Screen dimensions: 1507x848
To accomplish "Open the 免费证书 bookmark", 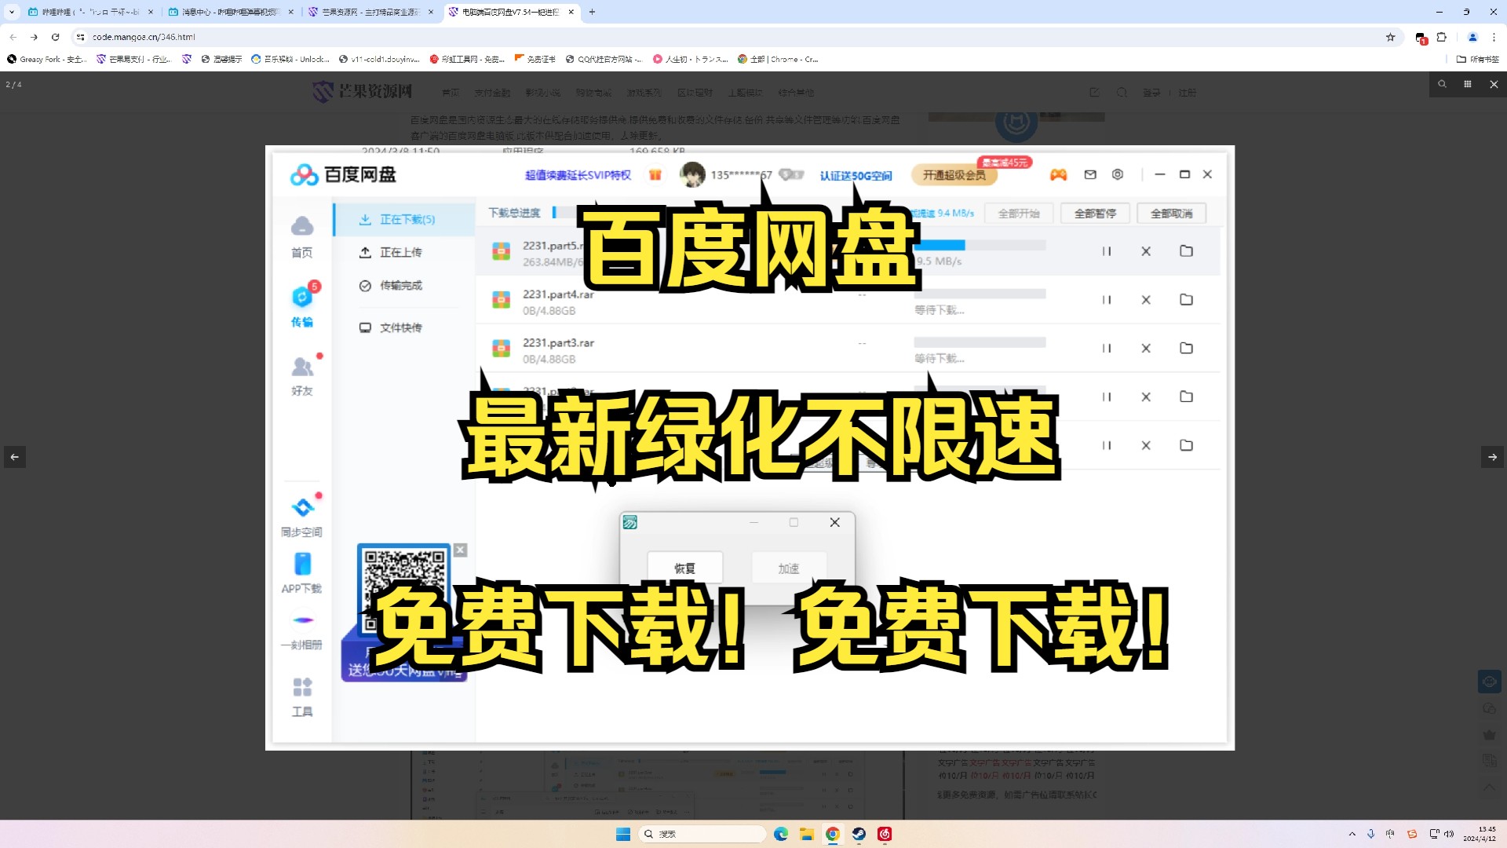I will [535, 59].
